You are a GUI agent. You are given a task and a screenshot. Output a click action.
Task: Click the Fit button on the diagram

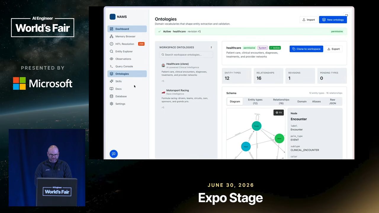point(279,112)
